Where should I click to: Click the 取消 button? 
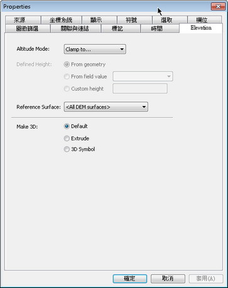[x=168, y=279]
